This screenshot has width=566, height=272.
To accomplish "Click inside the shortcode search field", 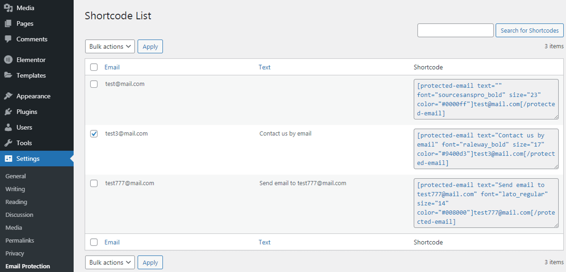I will (455, 30).
